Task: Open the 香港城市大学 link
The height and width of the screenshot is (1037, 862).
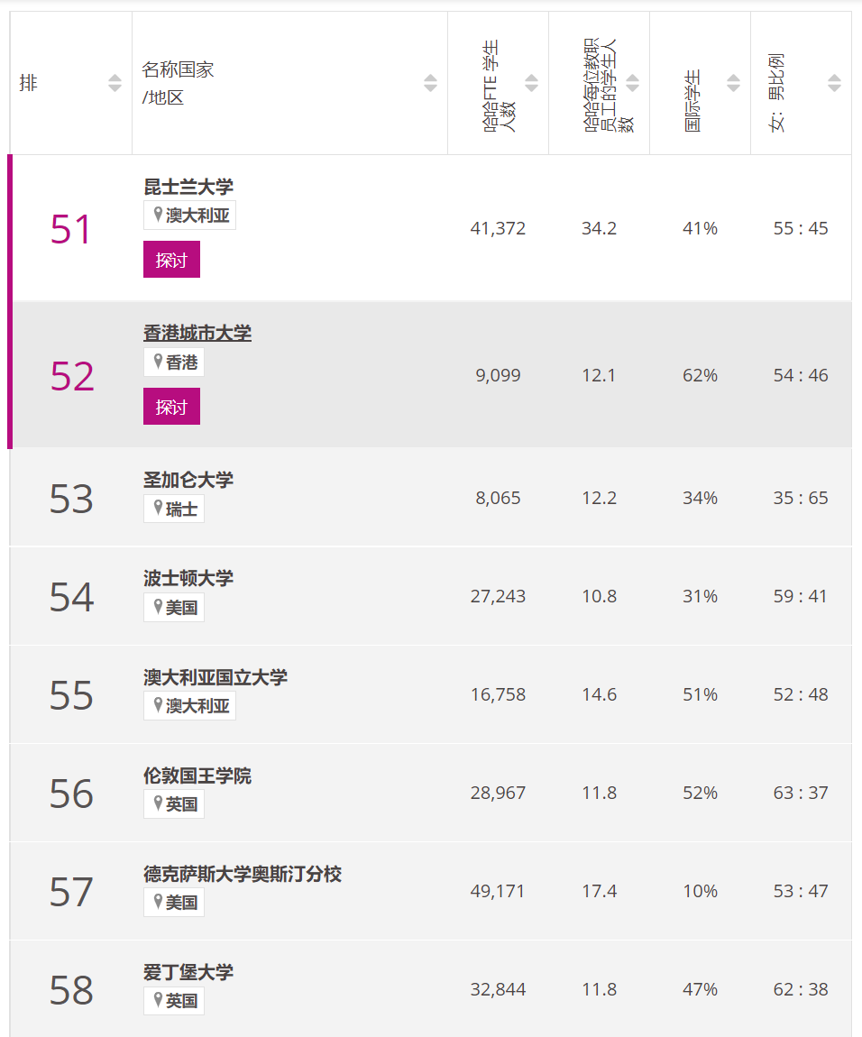Action: click(x=197, y=333)
